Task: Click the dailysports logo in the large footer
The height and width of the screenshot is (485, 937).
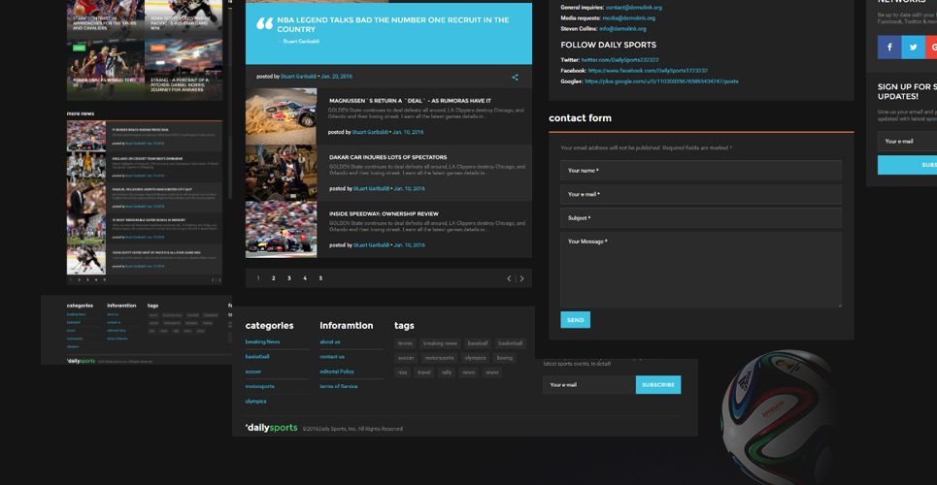Action: click(x=271, y=428)
